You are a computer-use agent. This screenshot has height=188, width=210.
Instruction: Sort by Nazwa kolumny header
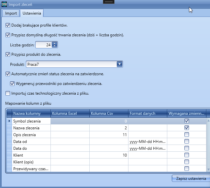pyautogui.click(x=31, y=113)
